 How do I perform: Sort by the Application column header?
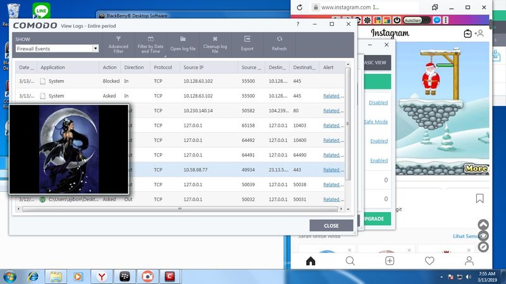[68, 68]
